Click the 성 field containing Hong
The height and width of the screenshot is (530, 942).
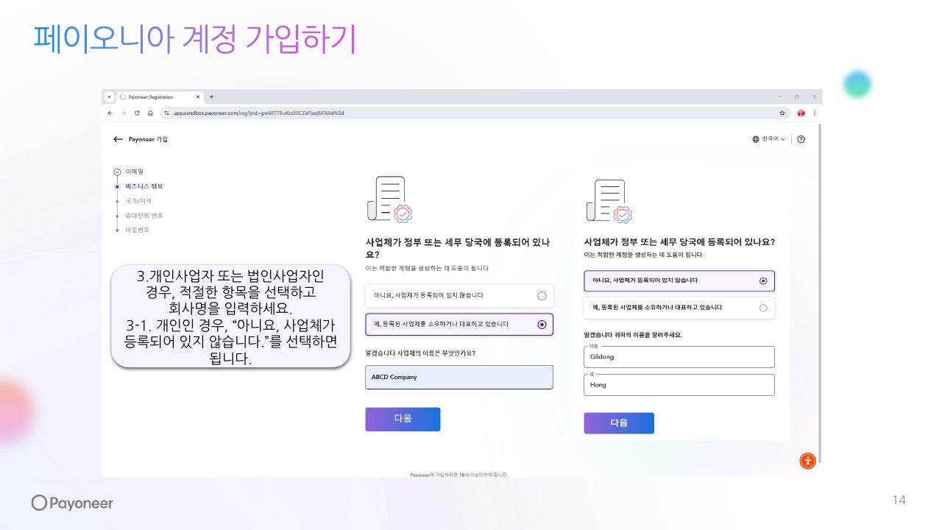(x=679, y=385)
